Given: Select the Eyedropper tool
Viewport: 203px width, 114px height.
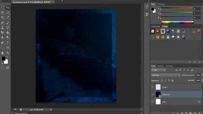Looking at the screenshot, I should 8,17.
